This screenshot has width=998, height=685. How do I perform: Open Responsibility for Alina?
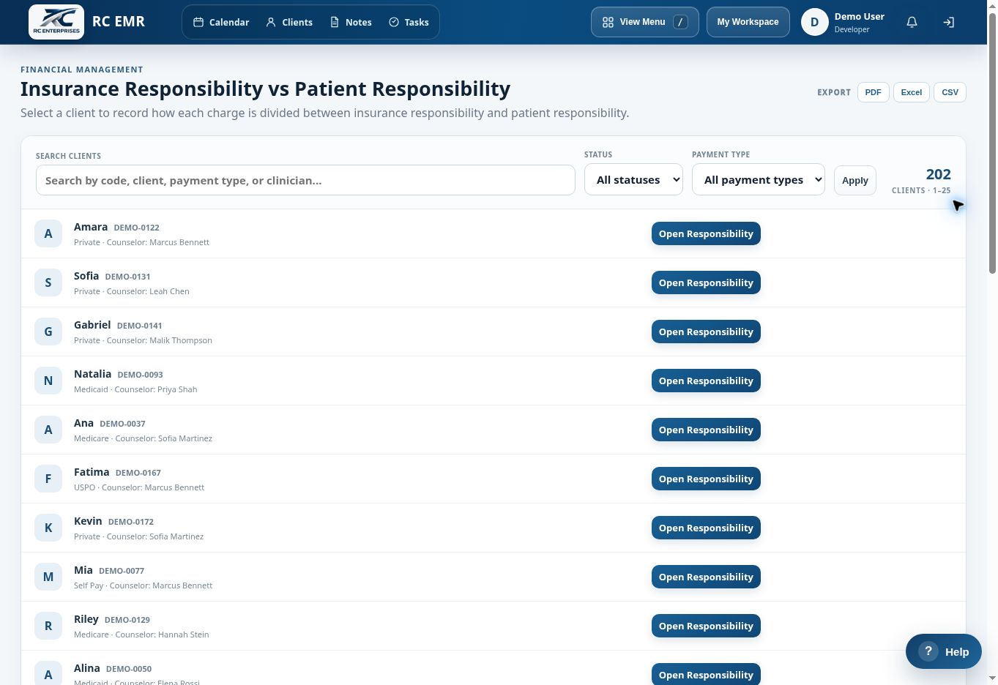706,674
